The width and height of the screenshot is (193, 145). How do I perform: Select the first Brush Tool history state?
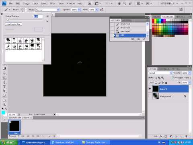click(130, 24)
